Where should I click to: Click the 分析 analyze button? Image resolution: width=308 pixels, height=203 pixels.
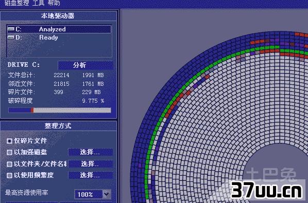coord(85,65)
